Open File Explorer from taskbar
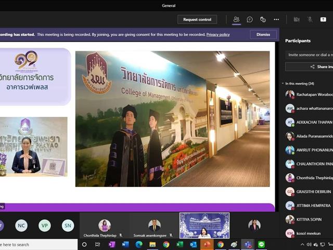The image size is (333, 250). pyautogui.click(x=152, y=245)
